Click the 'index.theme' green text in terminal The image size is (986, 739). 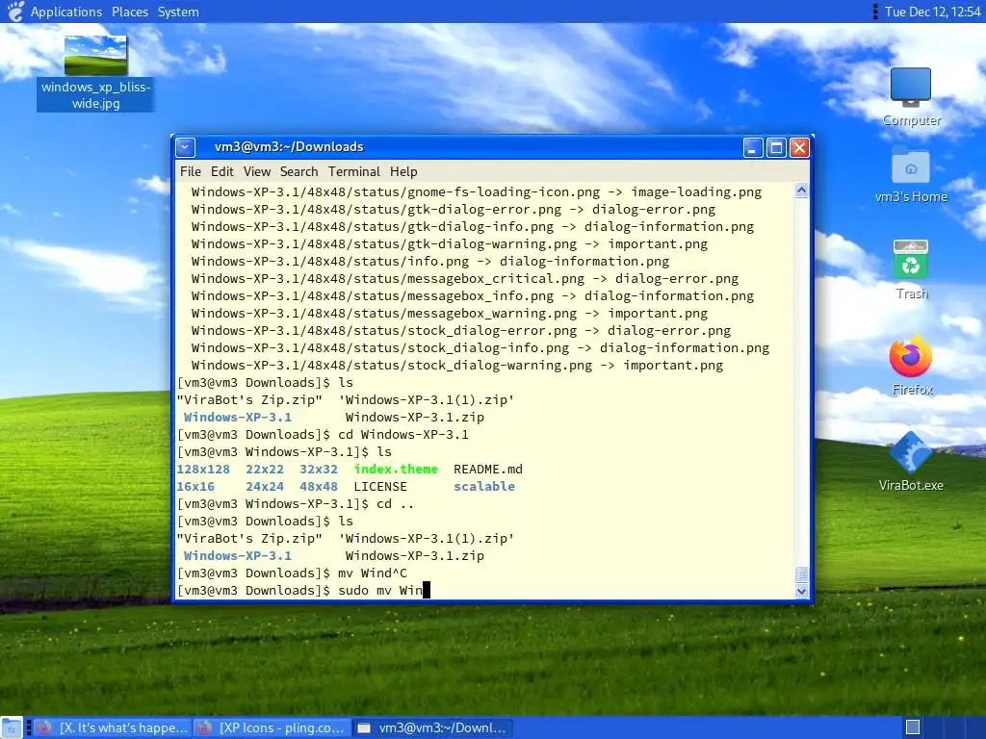[x=396, y=470]
